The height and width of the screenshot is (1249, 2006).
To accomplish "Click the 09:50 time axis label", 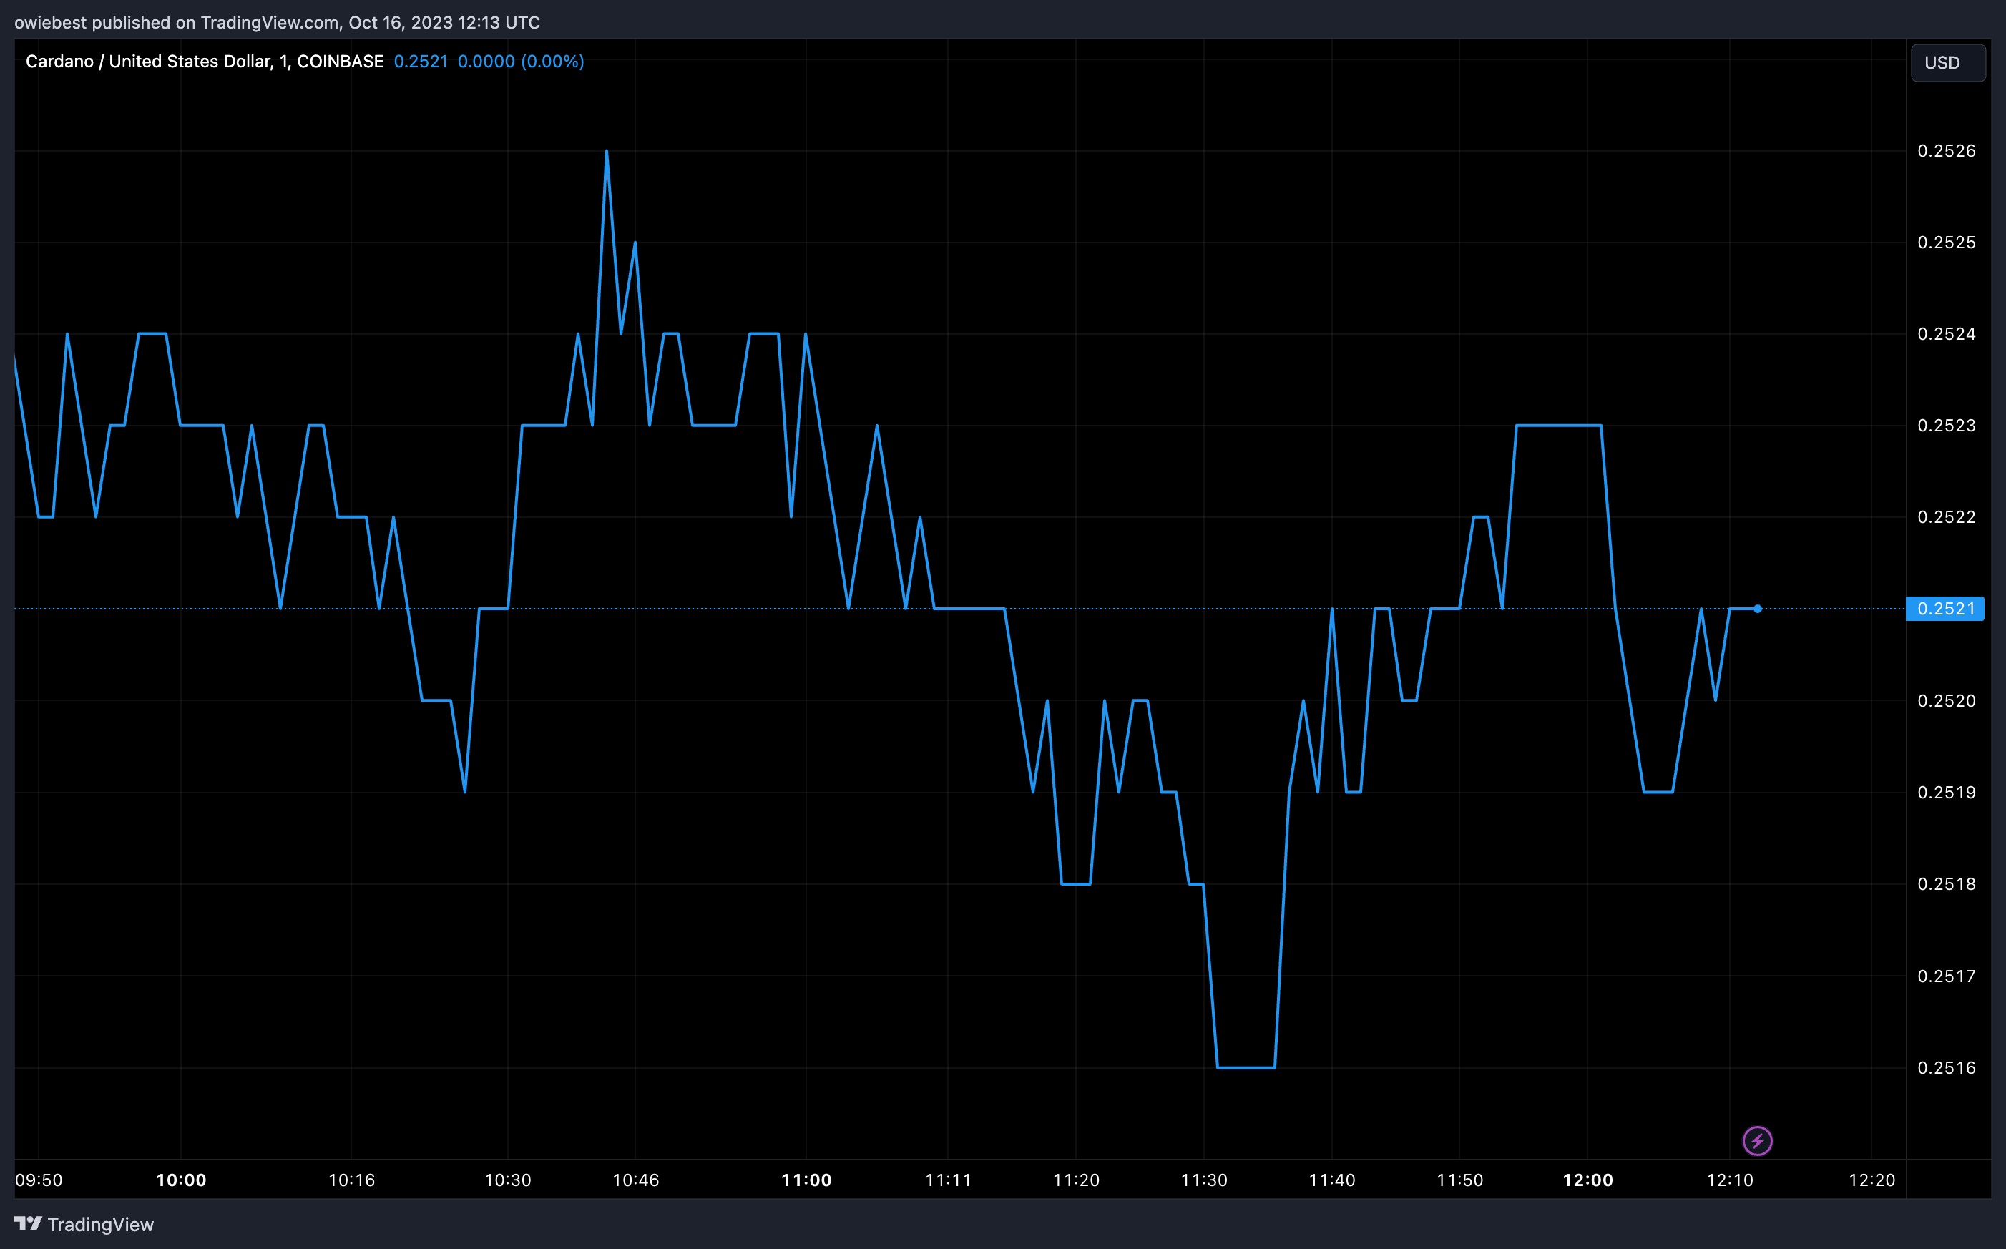I will pyautogui.click(x=39, y=1180).
